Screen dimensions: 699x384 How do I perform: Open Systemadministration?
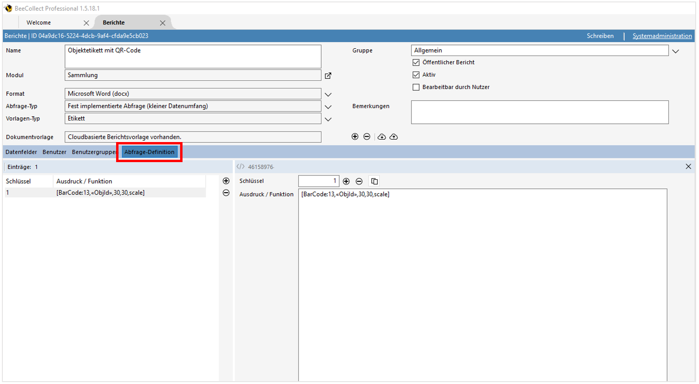(661, 35)
